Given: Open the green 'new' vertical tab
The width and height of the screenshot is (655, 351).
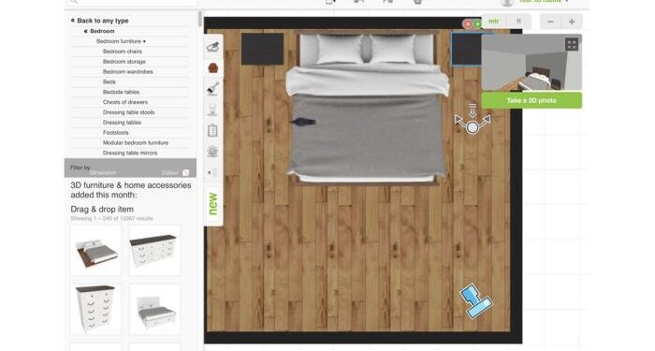Looking at the screenshot, I should [x=213, y=204].
